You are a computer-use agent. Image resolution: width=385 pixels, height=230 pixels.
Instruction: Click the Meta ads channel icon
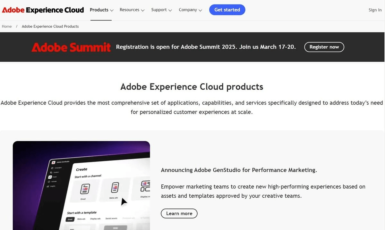(115, 187)
